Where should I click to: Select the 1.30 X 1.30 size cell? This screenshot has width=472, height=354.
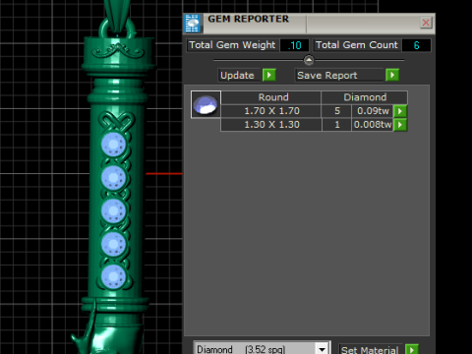[271, 125]
